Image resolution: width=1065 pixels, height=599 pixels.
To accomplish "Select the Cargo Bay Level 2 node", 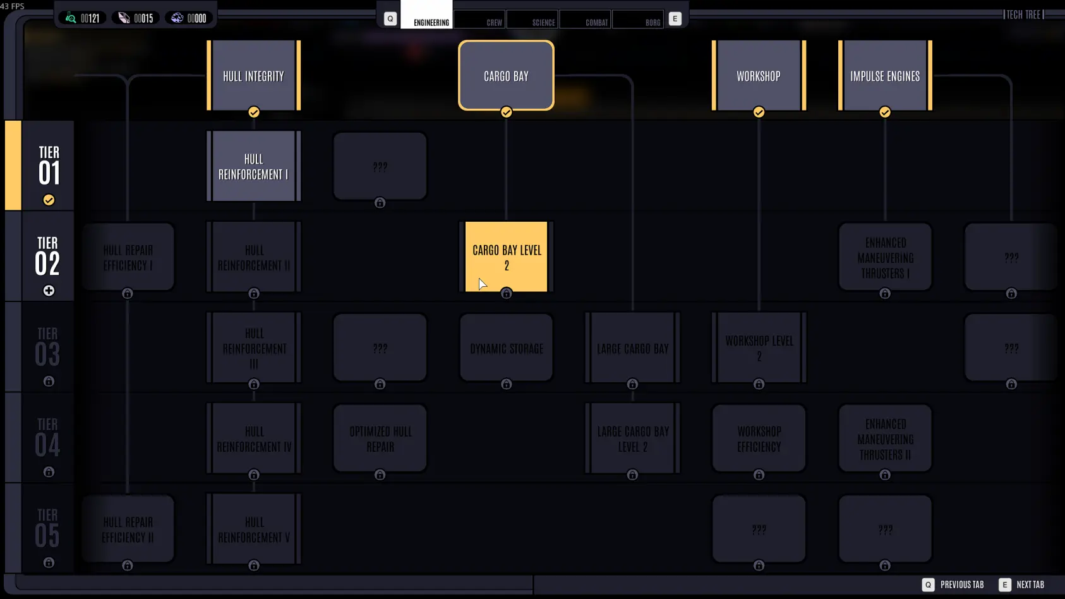I will coord(506,257).
